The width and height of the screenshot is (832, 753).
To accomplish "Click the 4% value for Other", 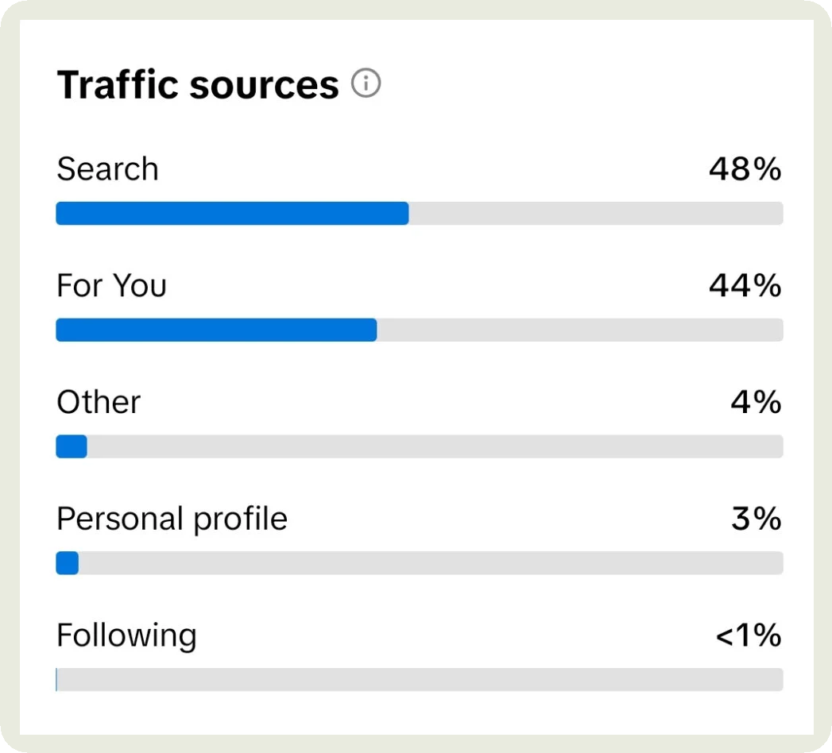I will (756, 403).
